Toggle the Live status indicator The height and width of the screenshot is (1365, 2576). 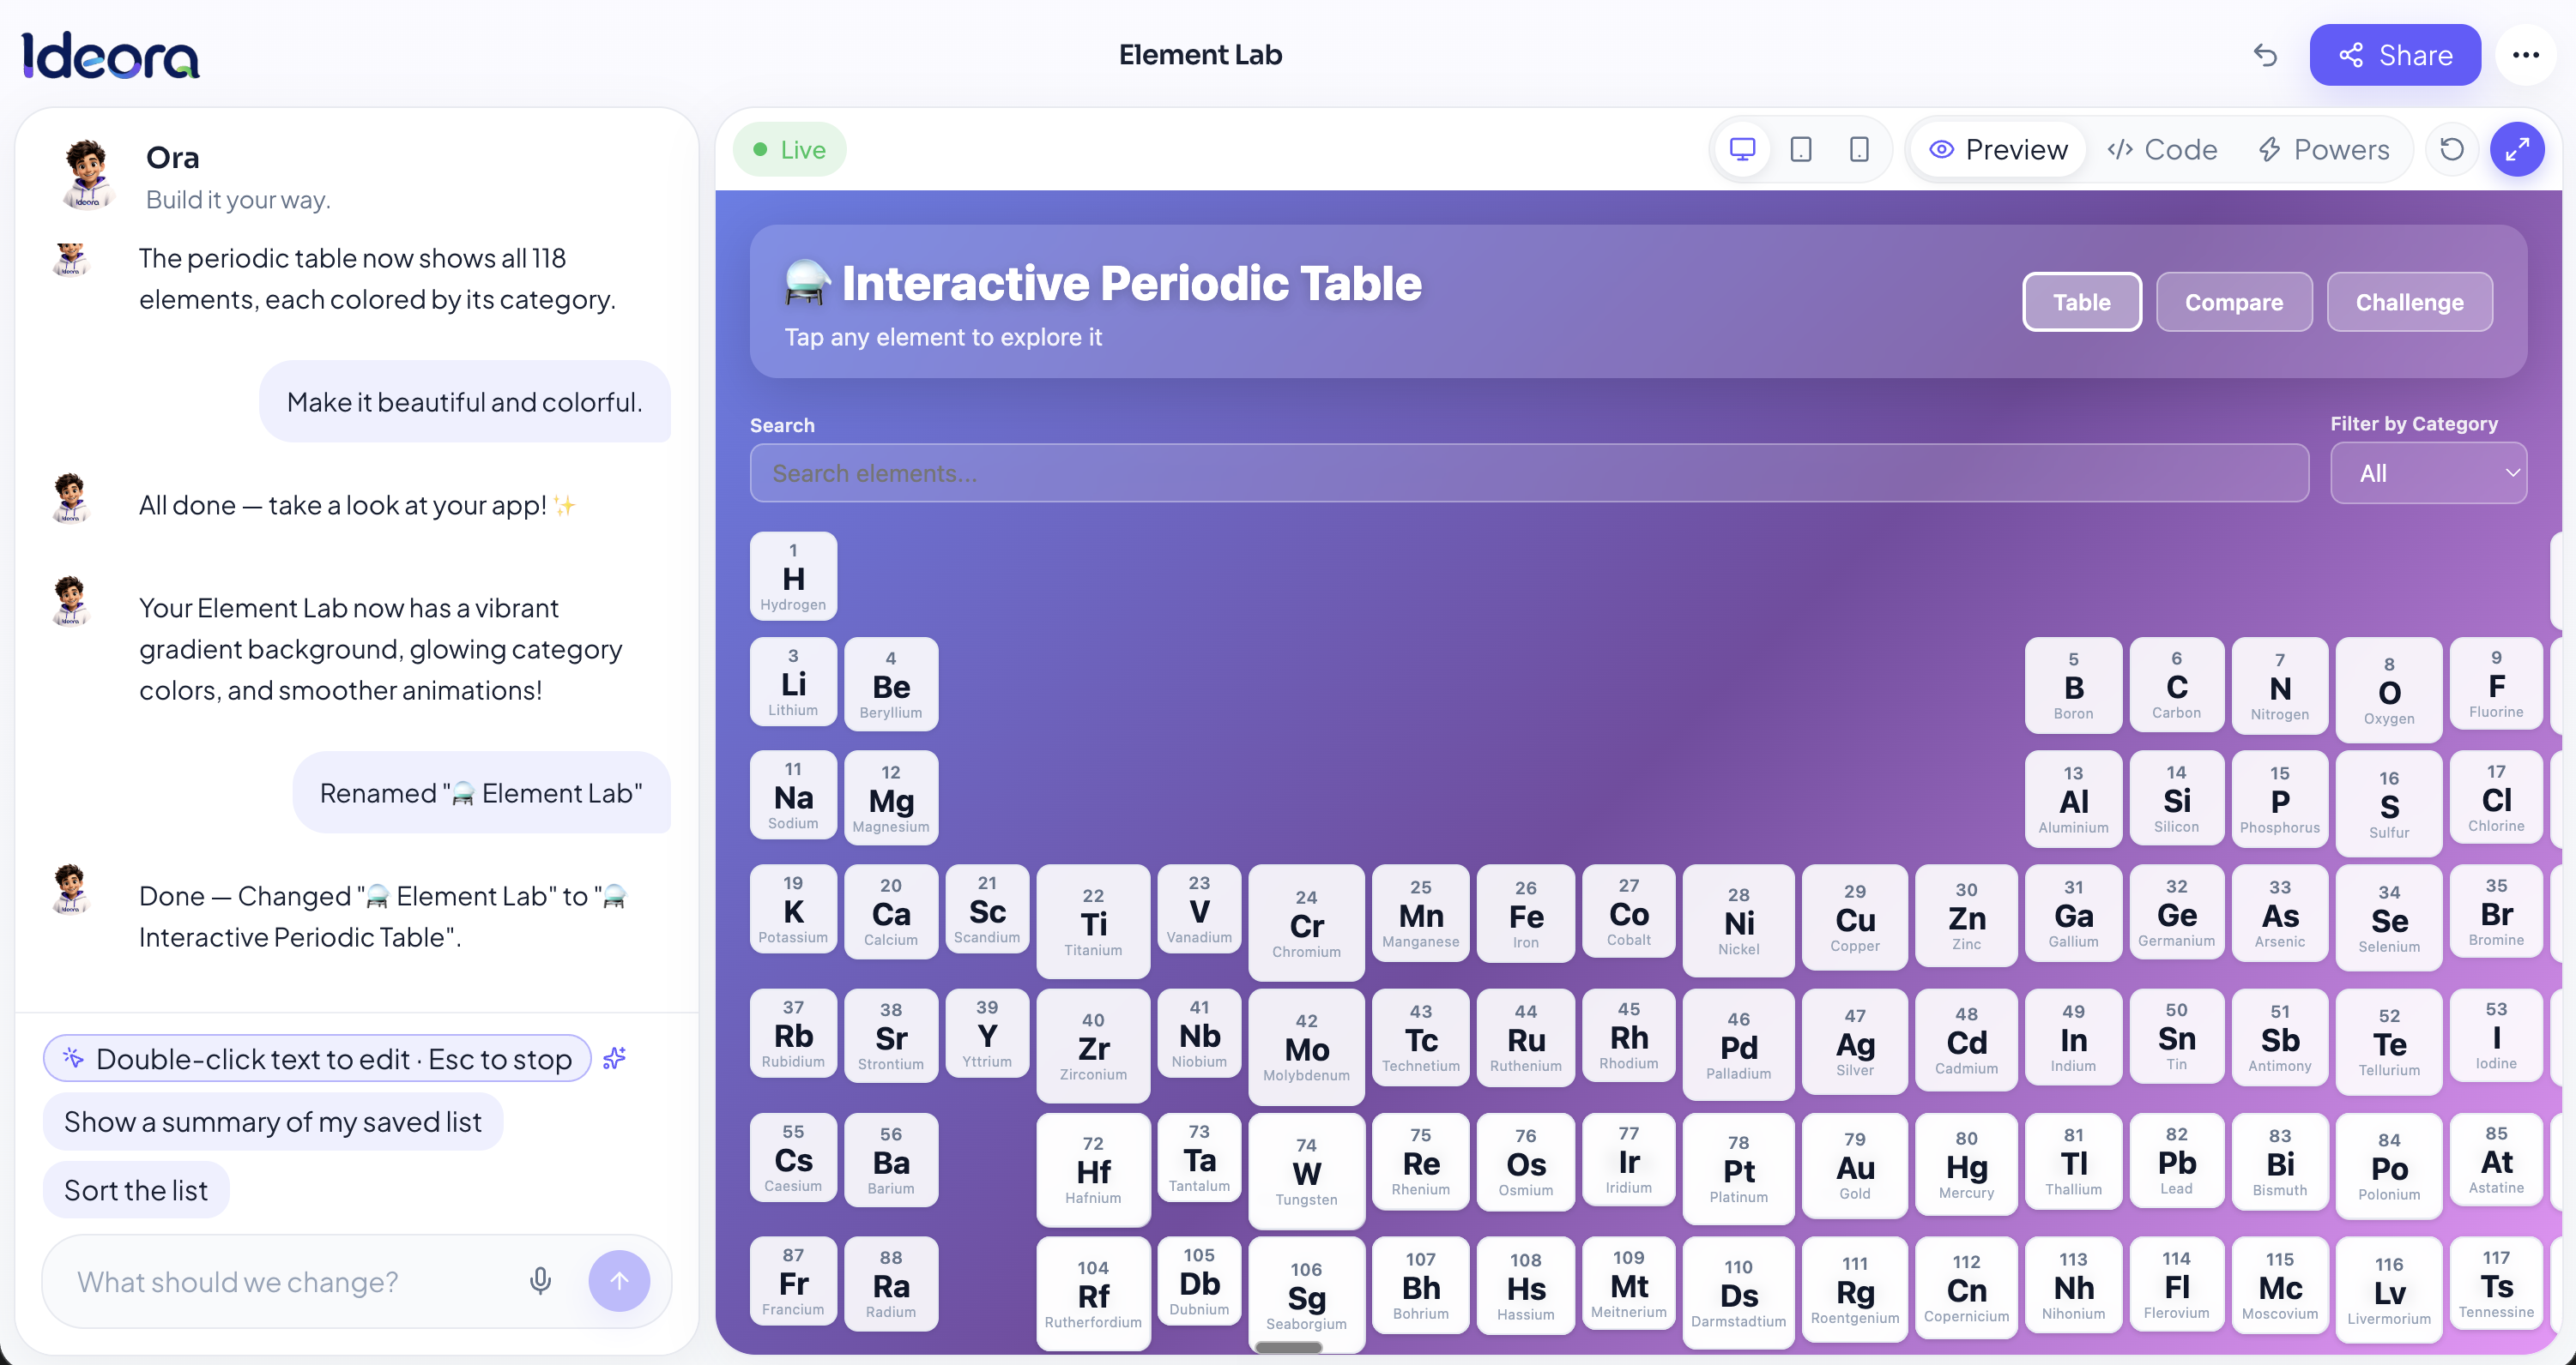point(789,150)
